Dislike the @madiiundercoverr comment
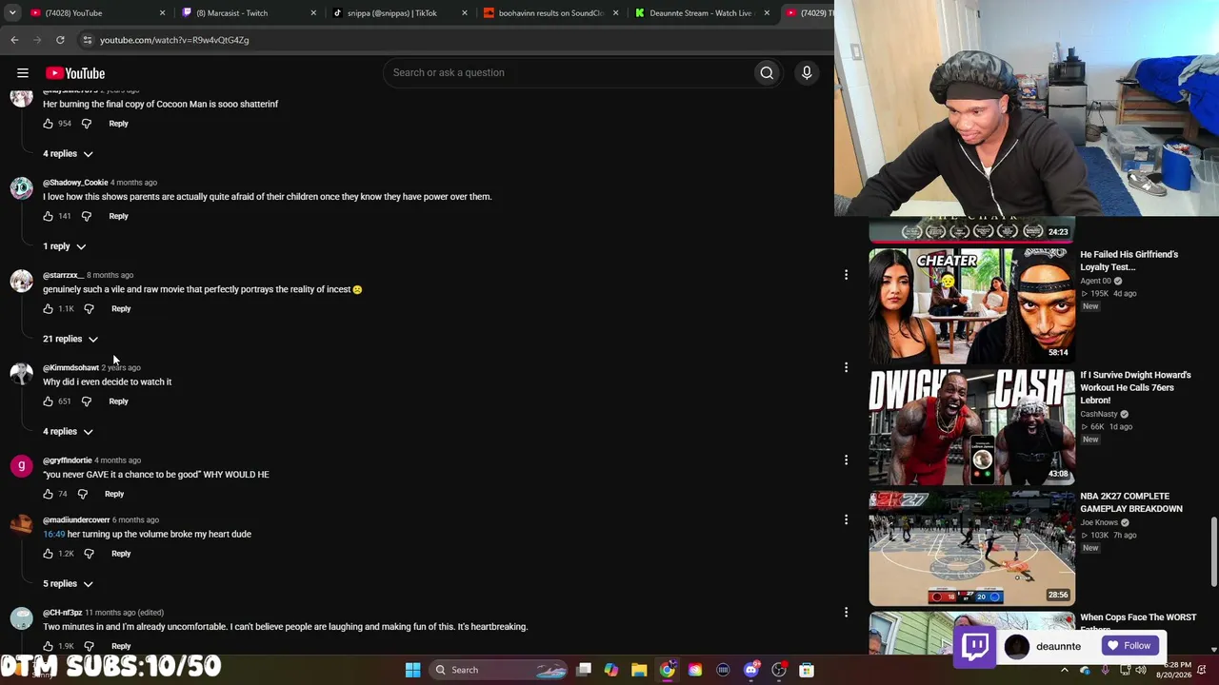 click(x=90, y=554)
